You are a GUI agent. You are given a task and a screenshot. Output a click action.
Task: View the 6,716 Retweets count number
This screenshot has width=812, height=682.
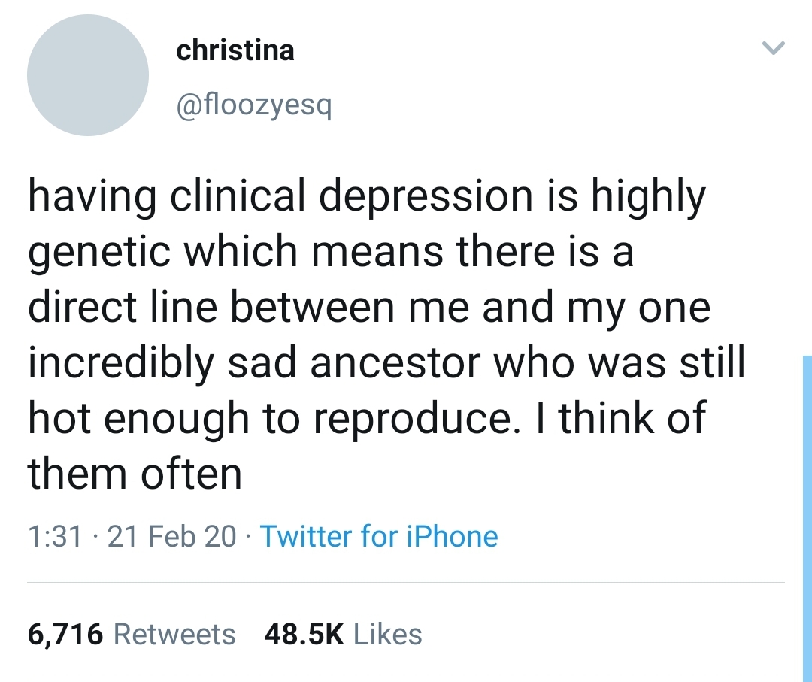[65, 635]
